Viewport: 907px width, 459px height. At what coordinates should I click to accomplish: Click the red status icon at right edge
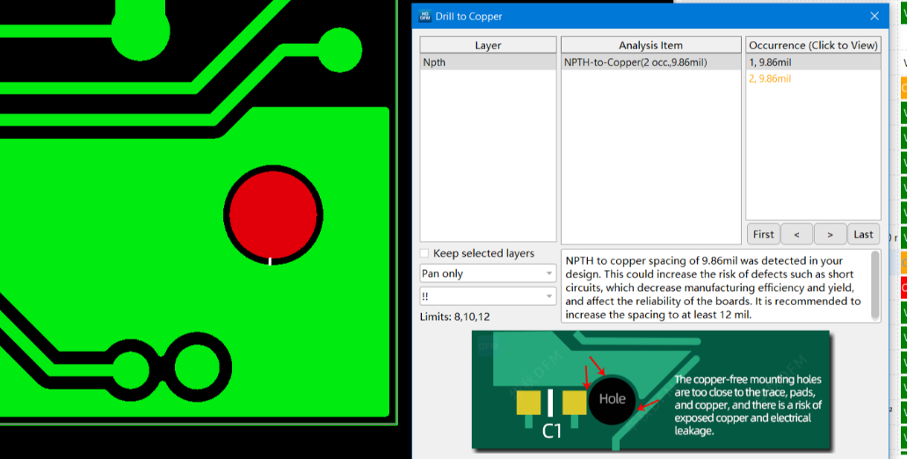click(x=903, y=287)
